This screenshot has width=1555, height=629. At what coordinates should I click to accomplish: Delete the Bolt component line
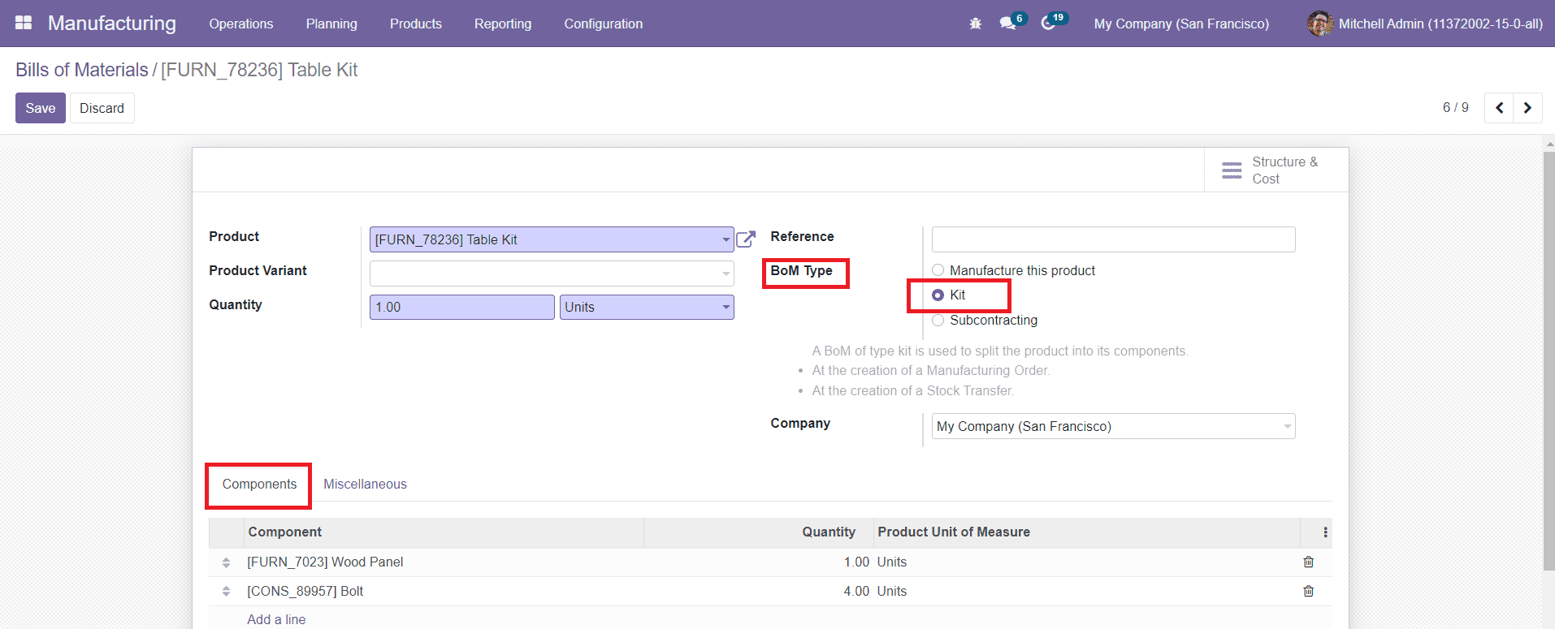[x=1308, y=591]
